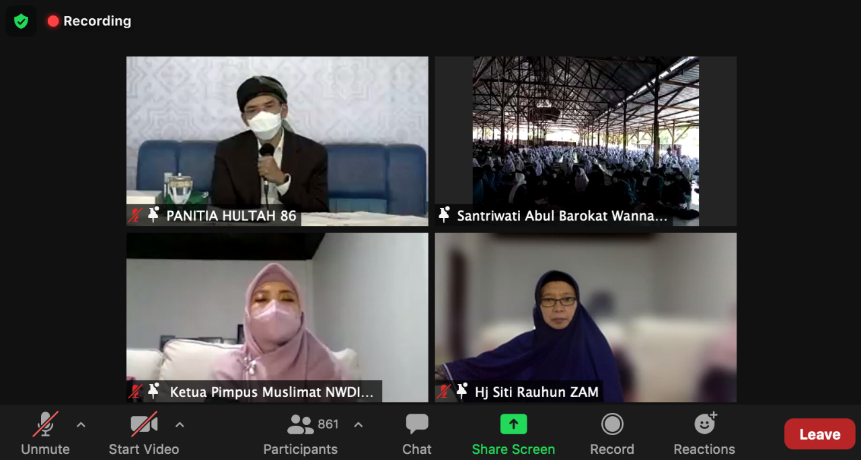Click the green encryption shield icon
Screen dimensions: 861x460
21,21
